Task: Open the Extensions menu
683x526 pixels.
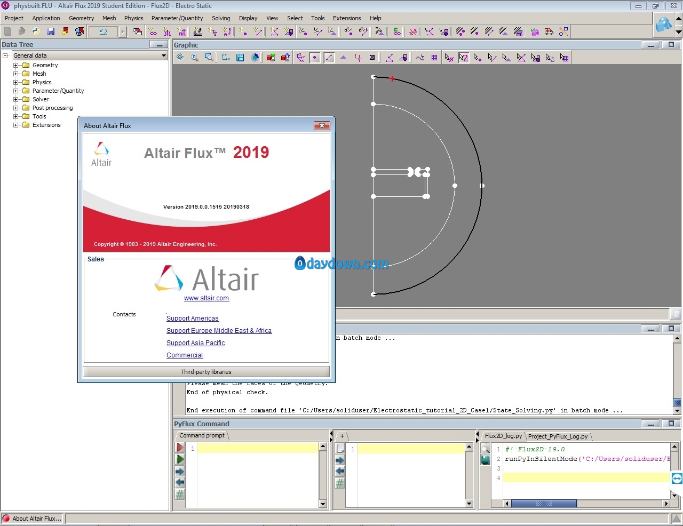Action: tap(347, 18)
